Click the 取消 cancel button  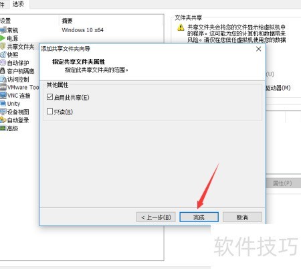click(242, 217)
